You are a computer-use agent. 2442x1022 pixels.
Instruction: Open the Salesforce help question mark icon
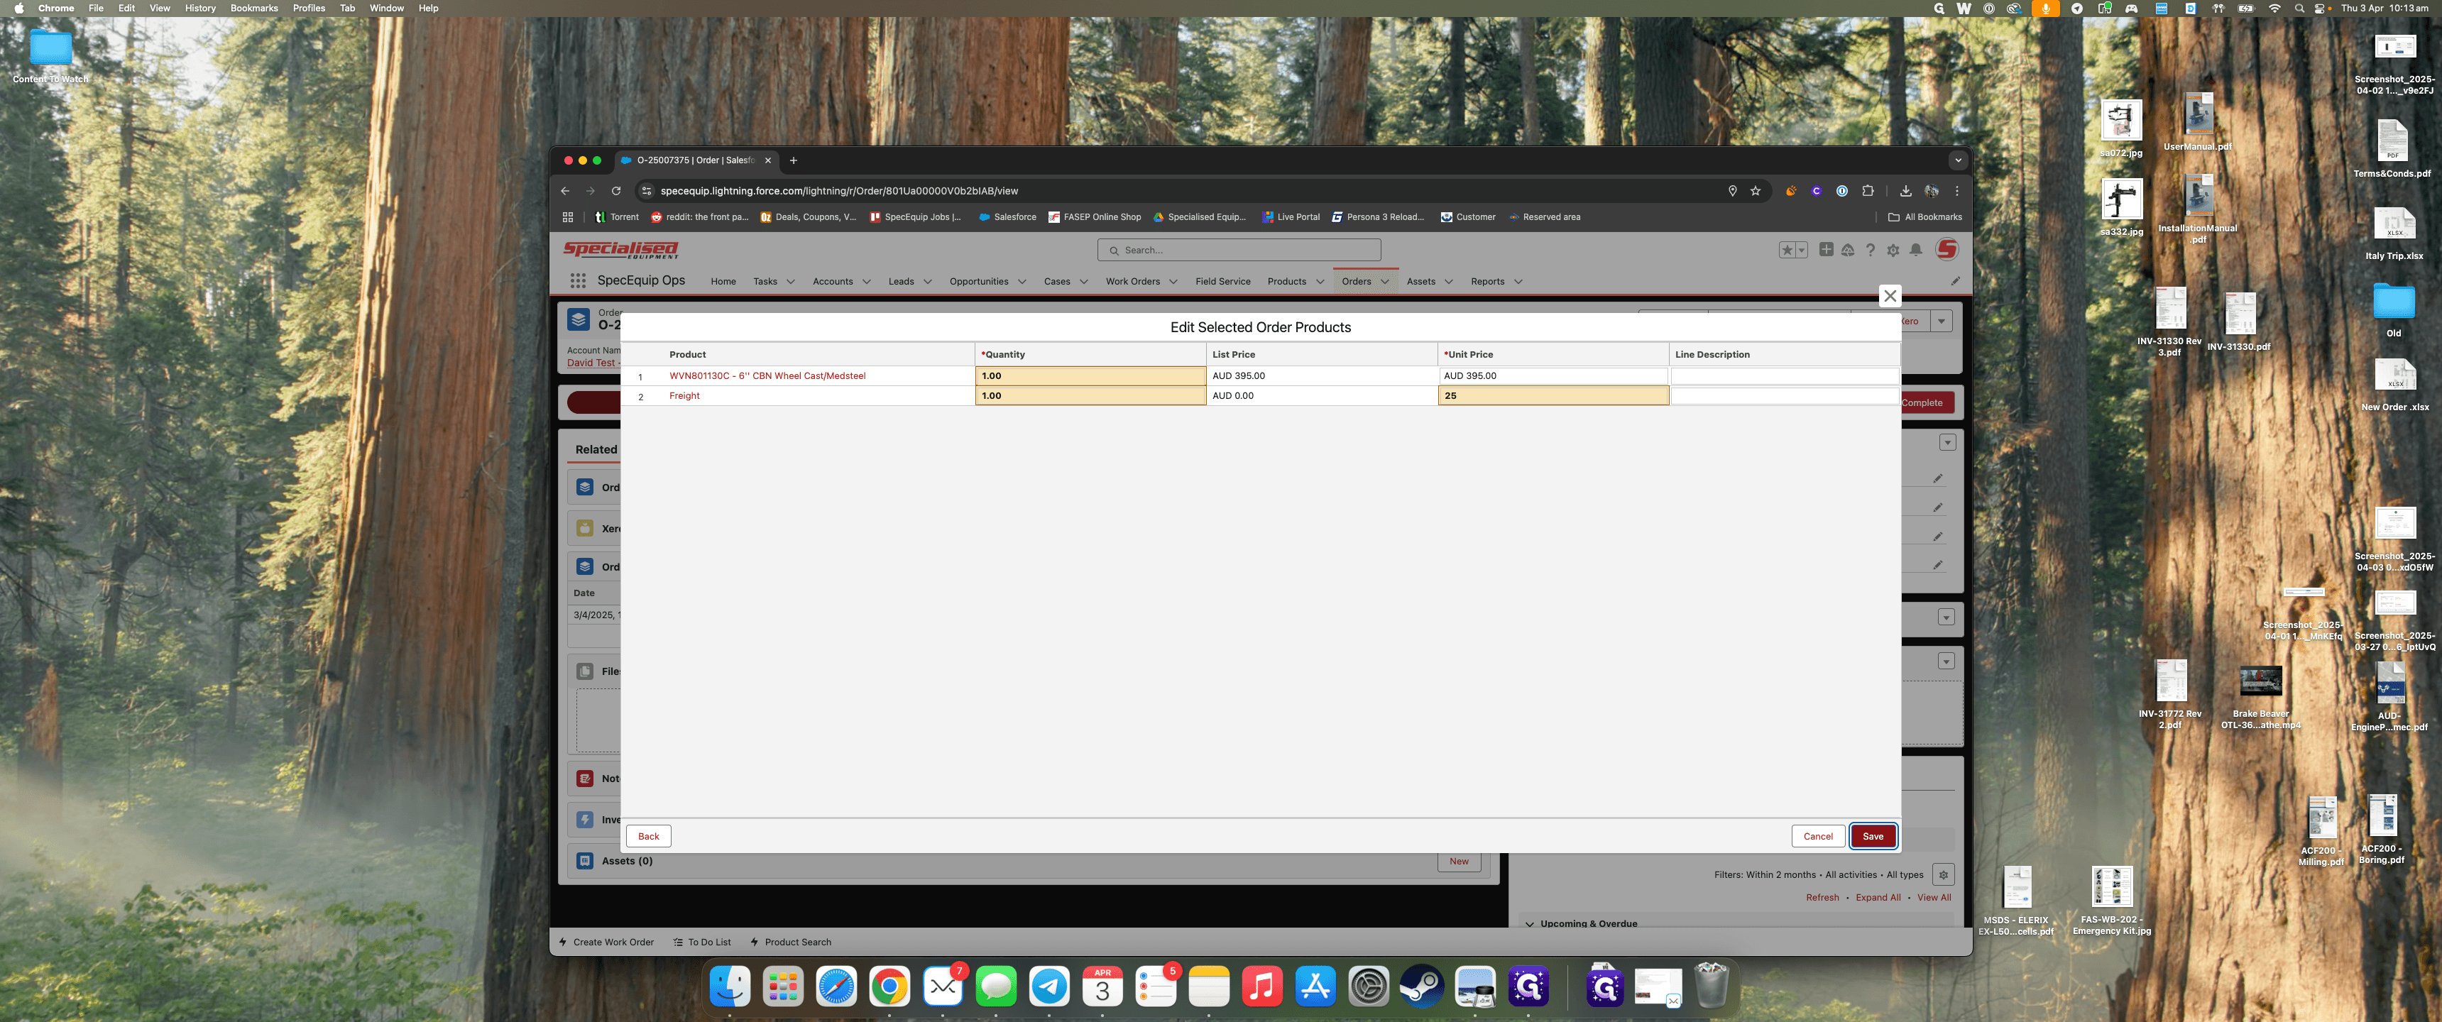[x=1871, y=251]
